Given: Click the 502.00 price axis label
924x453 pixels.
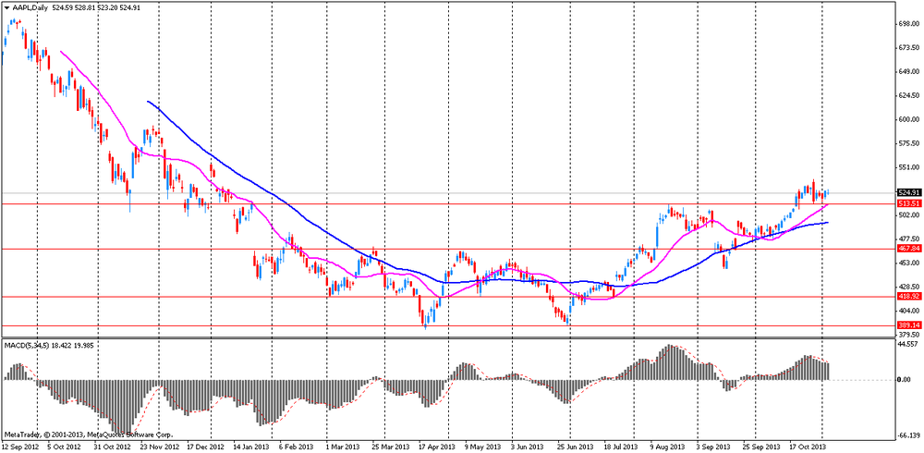Looking at the screenshot, I should click(908, 215).
